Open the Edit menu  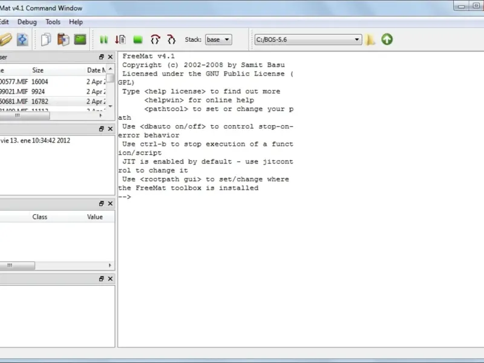(4, 22)
